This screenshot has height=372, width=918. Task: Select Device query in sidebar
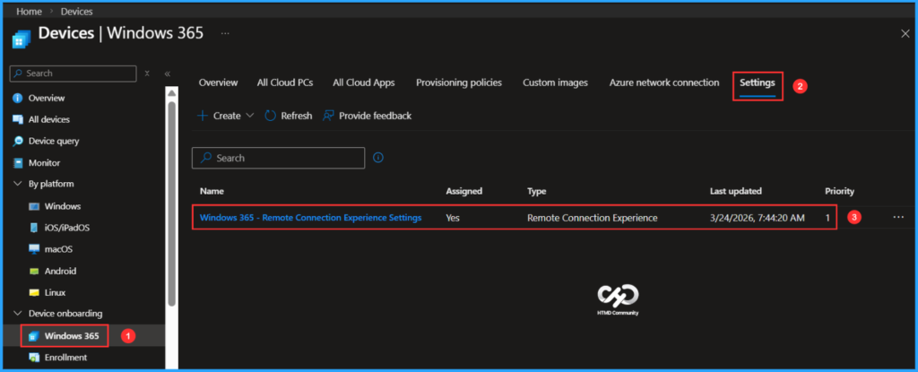[53, 142]
